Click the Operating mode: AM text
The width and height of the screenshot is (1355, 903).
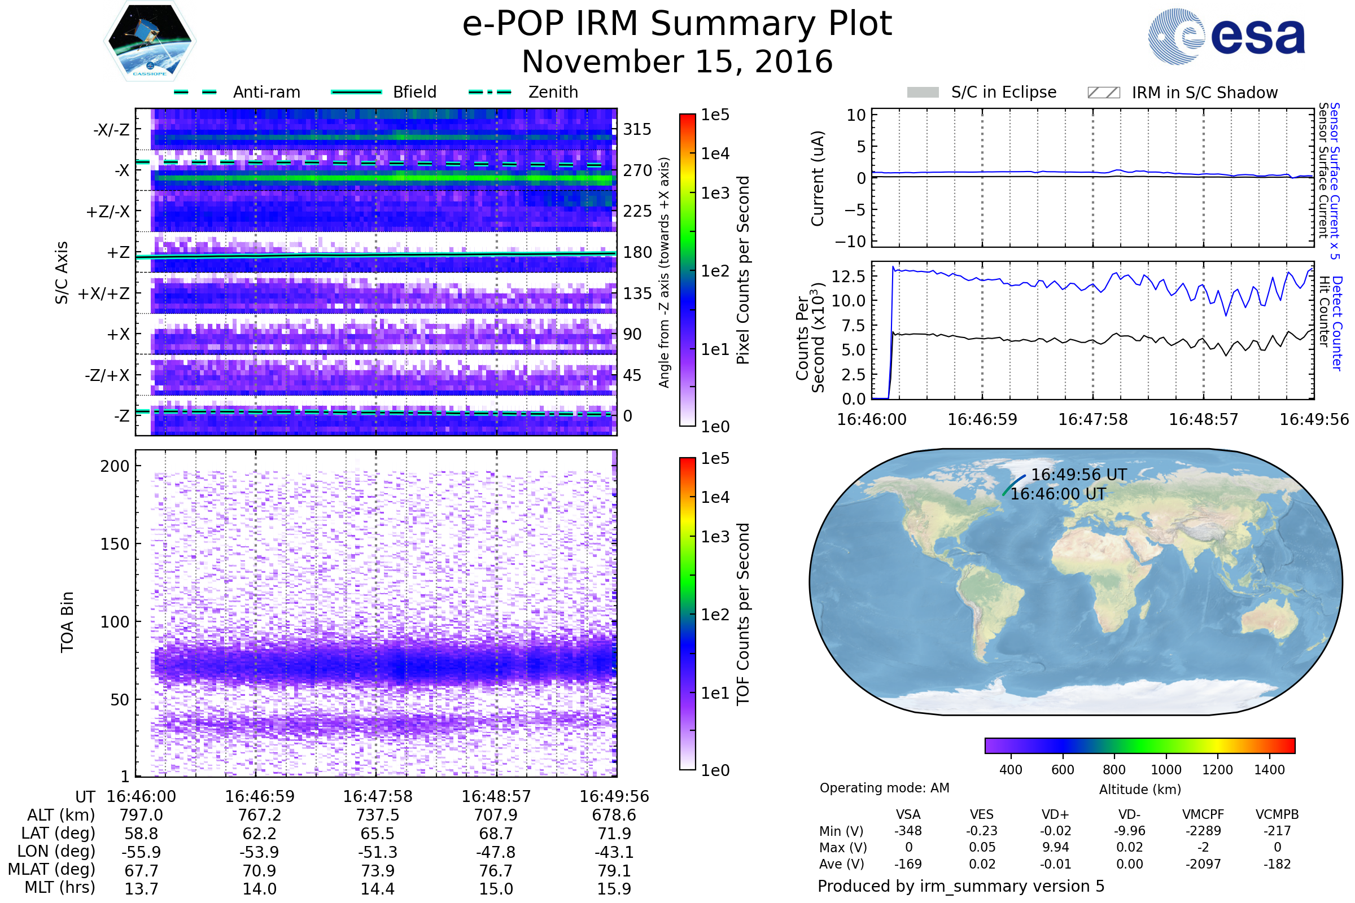click(884, 788)
